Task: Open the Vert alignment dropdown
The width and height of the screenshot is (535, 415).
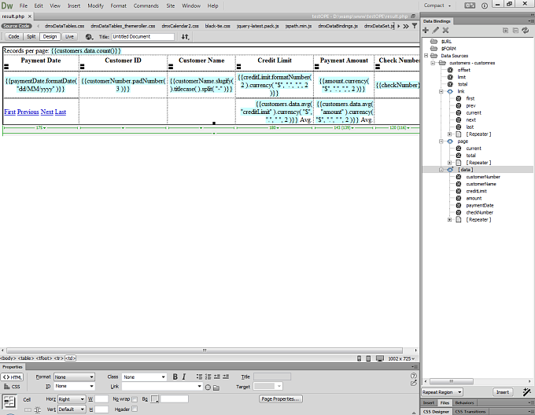Action: tap(72, 409)
